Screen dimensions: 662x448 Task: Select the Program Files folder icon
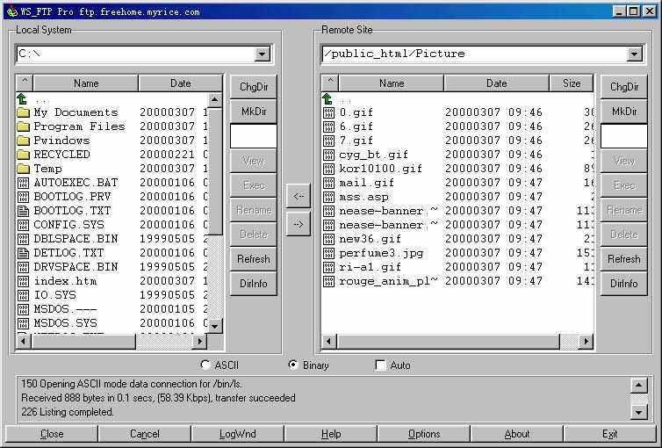pyautogui.click(x=24, y=126)
